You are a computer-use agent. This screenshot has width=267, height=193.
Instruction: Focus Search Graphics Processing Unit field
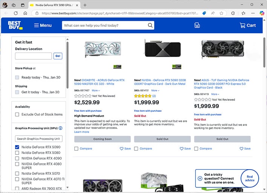point(38,139)
